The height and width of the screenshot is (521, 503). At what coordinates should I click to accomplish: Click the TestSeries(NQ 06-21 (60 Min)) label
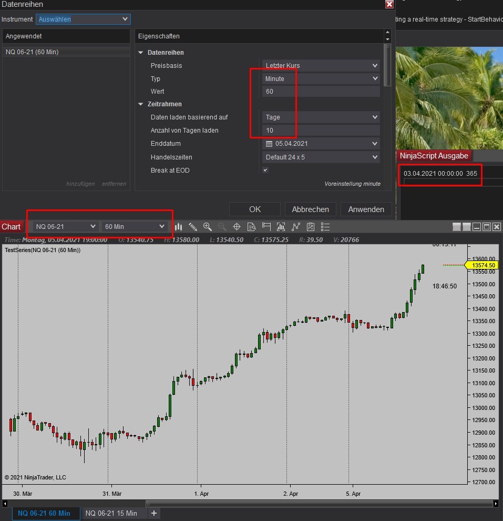43,250
